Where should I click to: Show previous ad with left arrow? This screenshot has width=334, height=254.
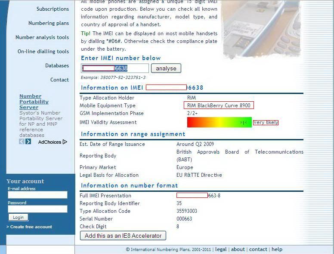click(22, 142)
